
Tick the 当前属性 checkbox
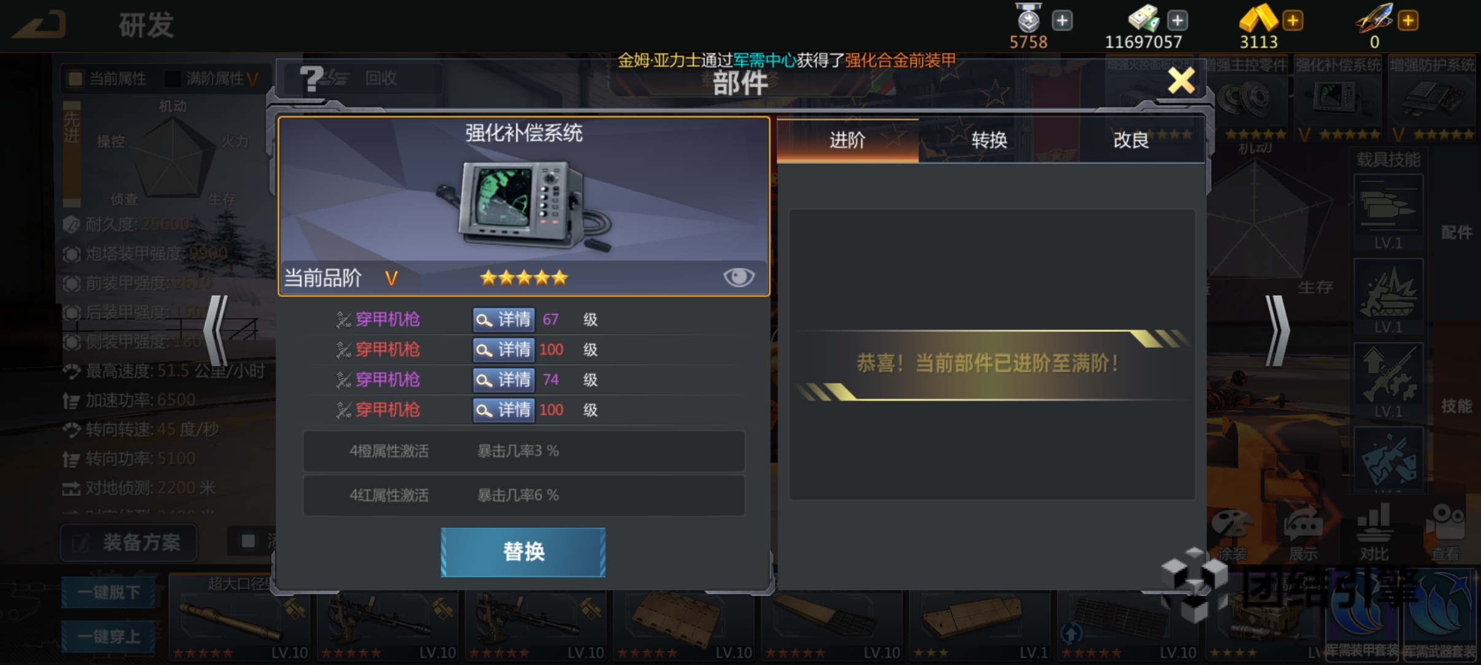point(76,79)
